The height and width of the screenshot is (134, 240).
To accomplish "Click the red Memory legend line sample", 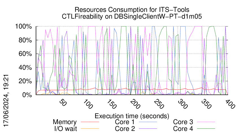I will click(90, 122).
